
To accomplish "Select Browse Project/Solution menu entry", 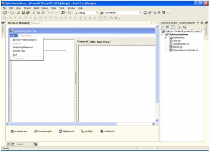I will (25, 40).
